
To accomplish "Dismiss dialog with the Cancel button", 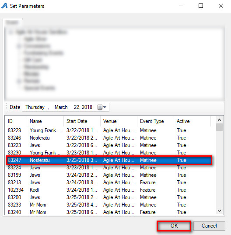I will (209, 226).
